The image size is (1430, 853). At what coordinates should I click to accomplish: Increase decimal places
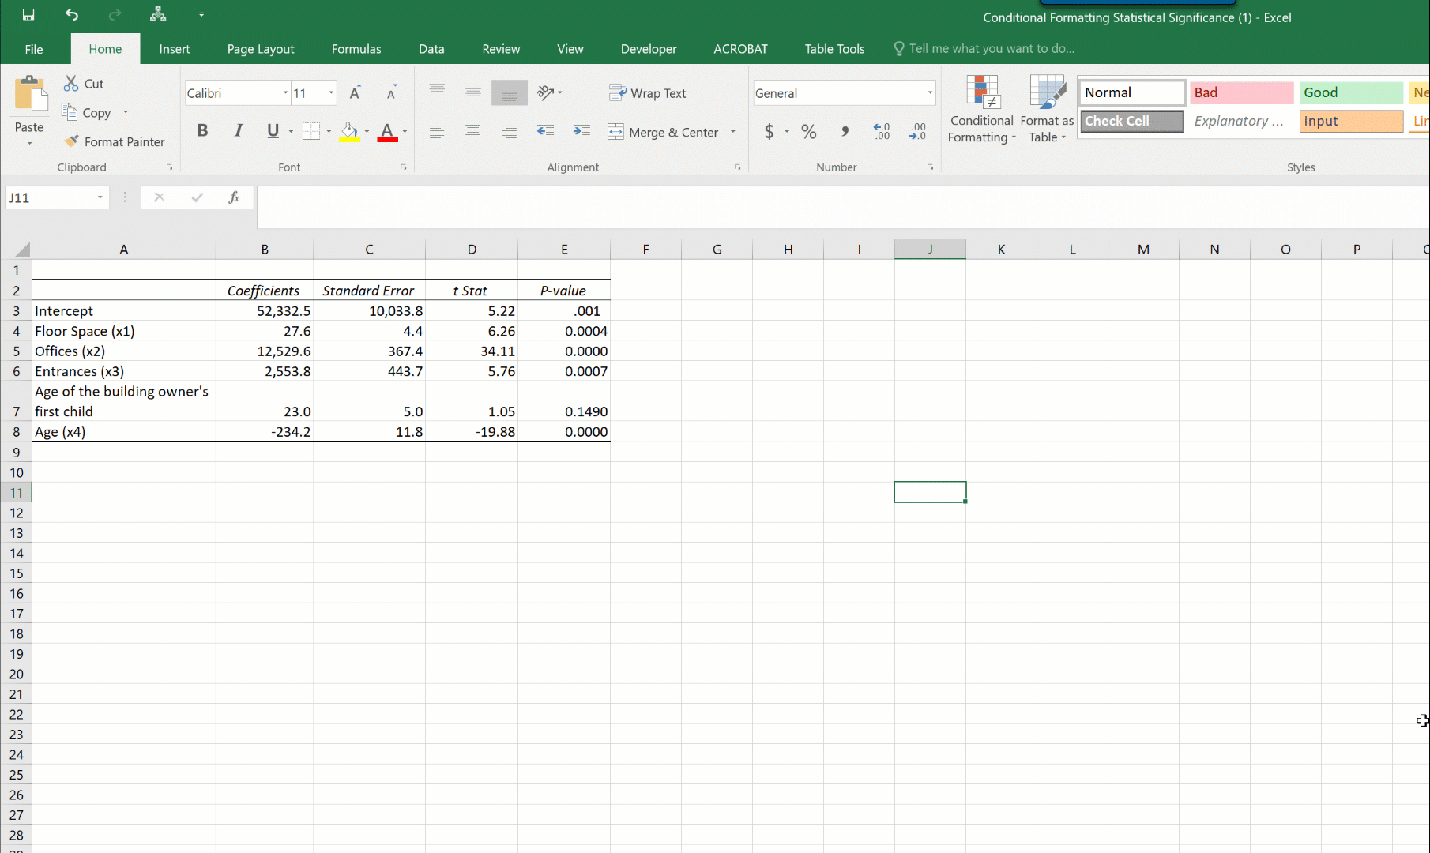point(880,132)
